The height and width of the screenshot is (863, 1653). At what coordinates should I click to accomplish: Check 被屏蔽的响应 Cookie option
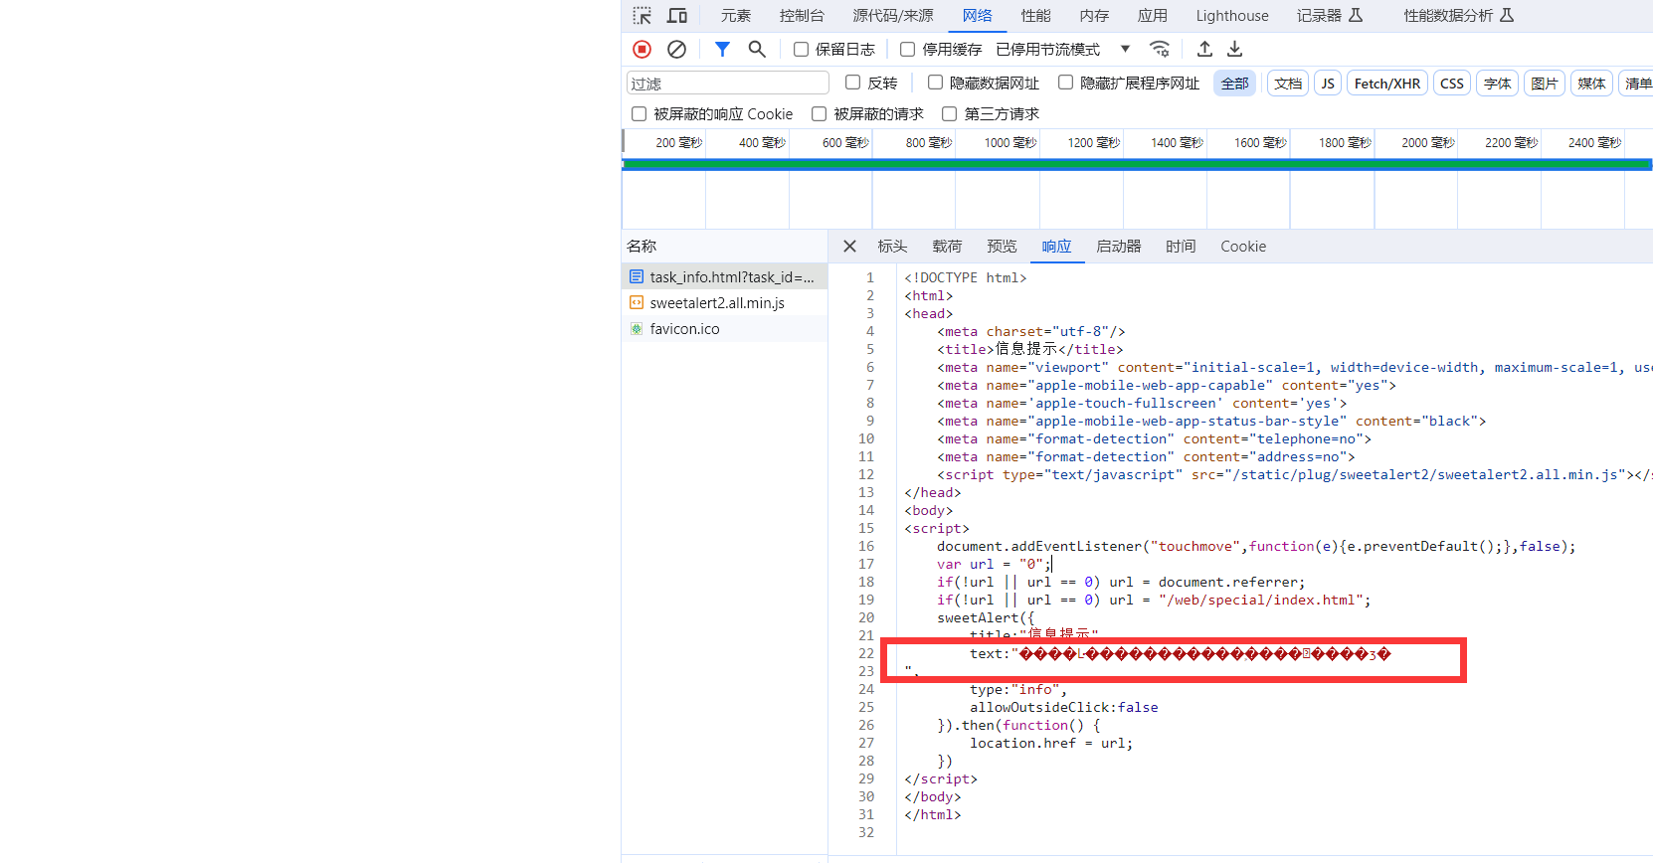(x=639, y=113)
